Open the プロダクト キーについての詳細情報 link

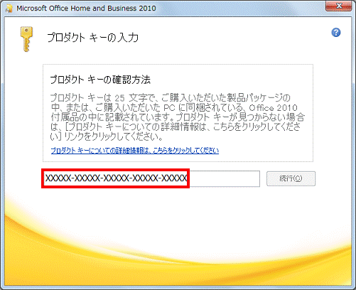pyautogui.click(x=135, y=151)
